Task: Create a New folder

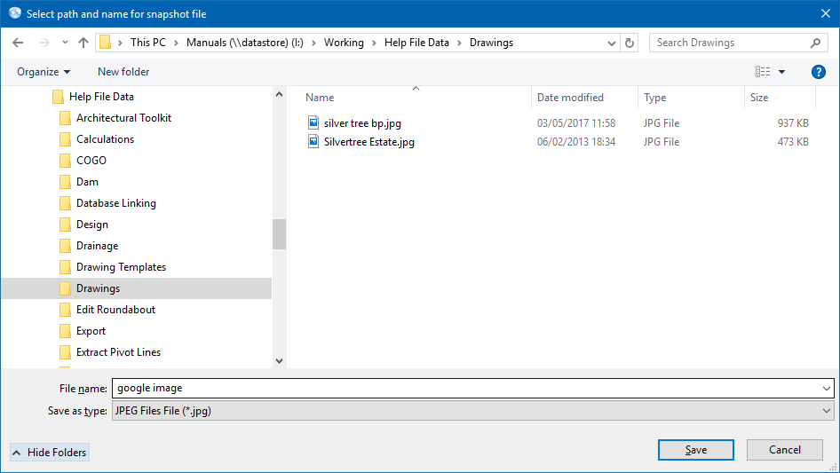Action: coord(123,72)
